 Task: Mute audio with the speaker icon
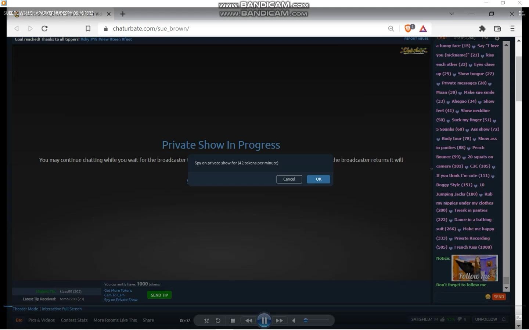click(294, 320)
